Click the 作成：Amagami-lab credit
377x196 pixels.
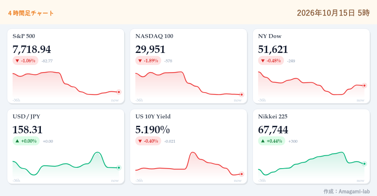[x=346, y=191]
